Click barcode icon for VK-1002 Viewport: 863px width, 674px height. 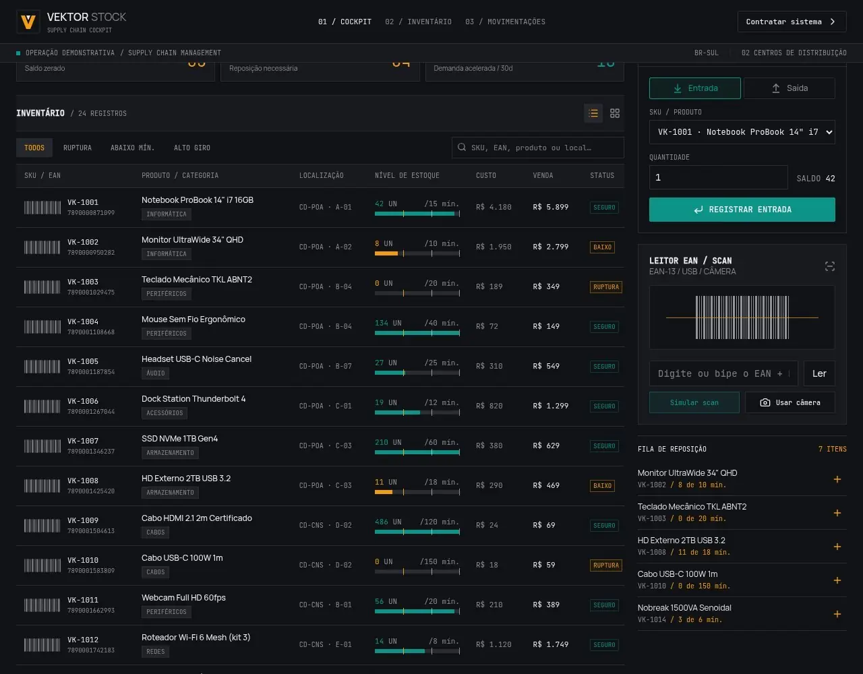(x=42, y=247)
